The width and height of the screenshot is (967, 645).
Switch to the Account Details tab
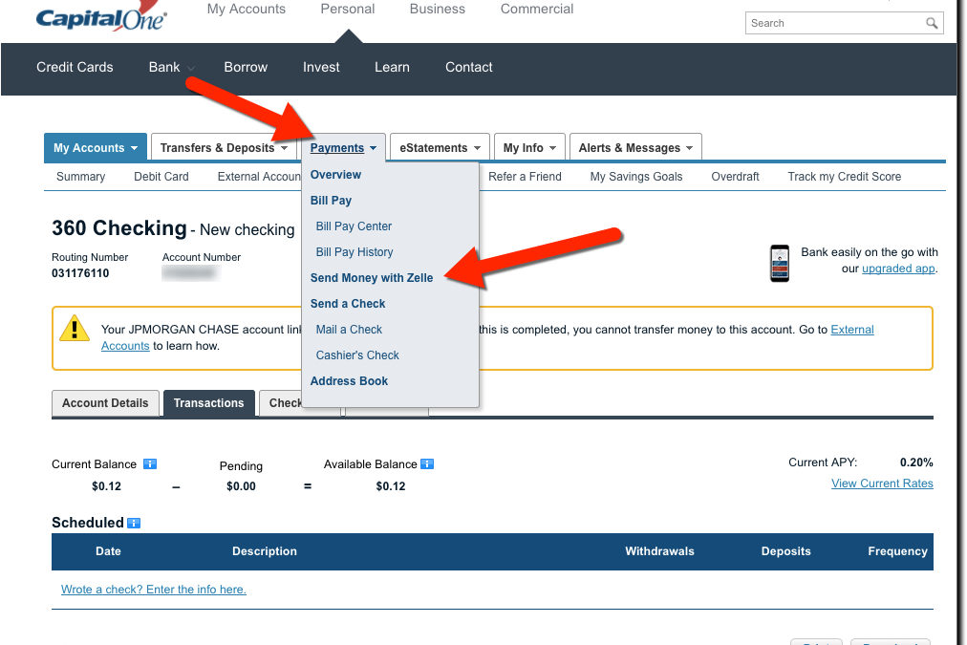point(105,403)
